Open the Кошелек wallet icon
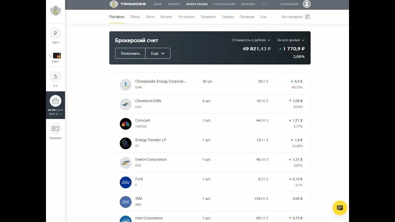This screenshot has width=395, height=222. (56, 129)
